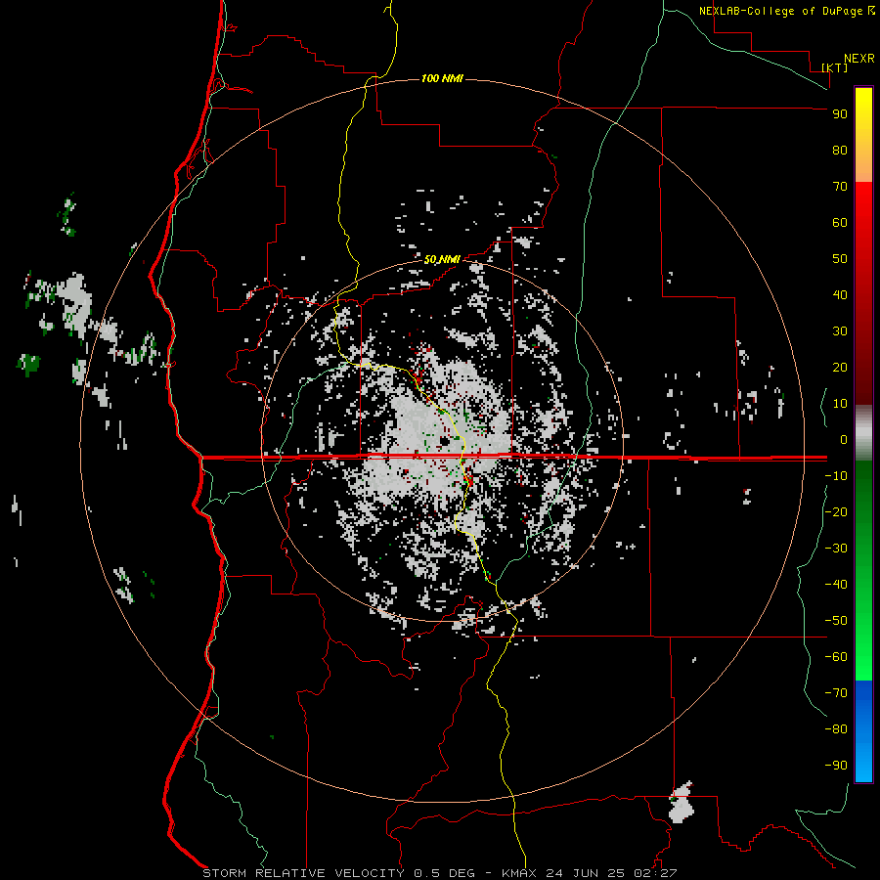This screenshot has width=880, height=880.
Task: Select the -80 scale label
Action: click(836, 729)
